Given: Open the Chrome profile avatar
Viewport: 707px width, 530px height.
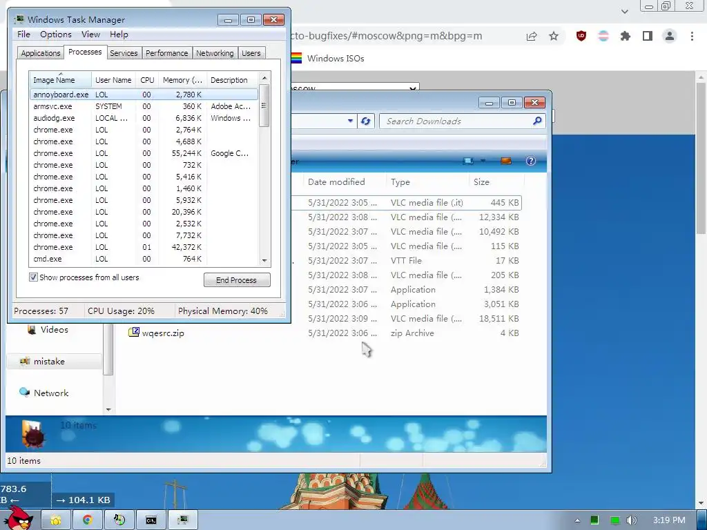Looking at the screenshot, I should tap(670, 36).
